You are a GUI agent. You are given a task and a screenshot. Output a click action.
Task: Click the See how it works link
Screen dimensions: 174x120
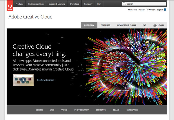(x=46, y=80)
